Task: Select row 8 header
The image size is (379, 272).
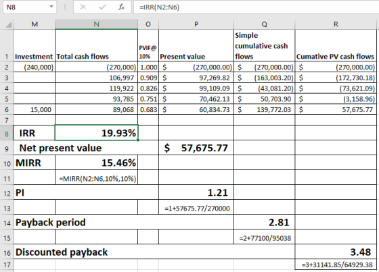Action: click(x=7, y=132)
